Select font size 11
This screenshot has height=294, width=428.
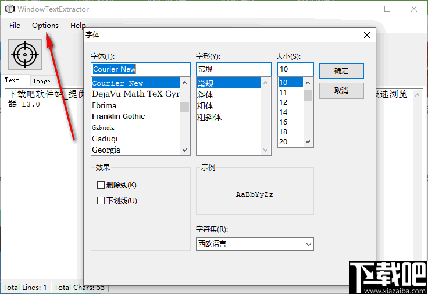pyautogui.click(x=291, y=93)
